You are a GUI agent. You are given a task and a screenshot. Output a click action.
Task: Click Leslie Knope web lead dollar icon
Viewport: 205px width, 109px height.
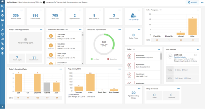pos(51,55)
